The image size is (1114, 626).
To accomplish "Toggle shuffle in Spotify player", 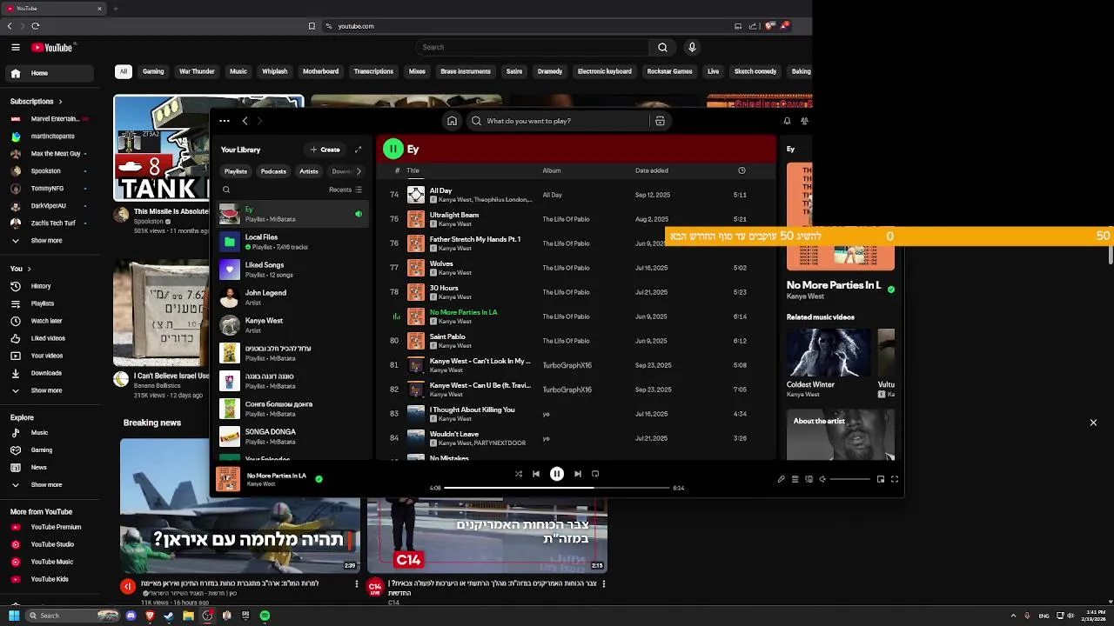I will point(519,474).
